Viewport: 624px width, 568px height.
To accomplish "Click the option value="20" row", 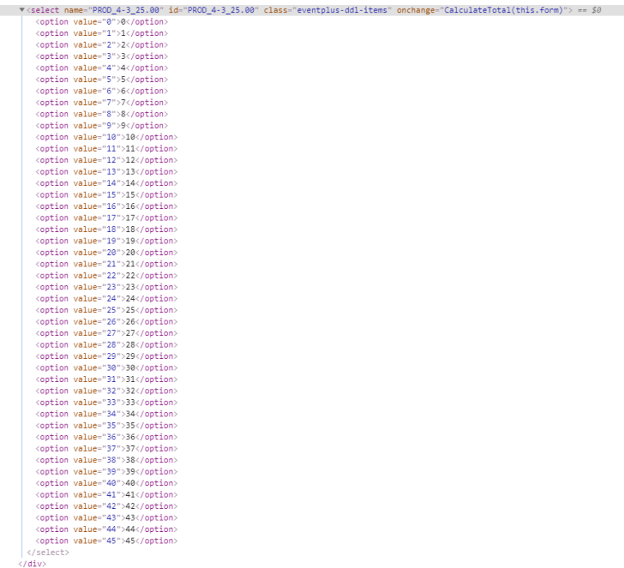I will pos(106,252).
